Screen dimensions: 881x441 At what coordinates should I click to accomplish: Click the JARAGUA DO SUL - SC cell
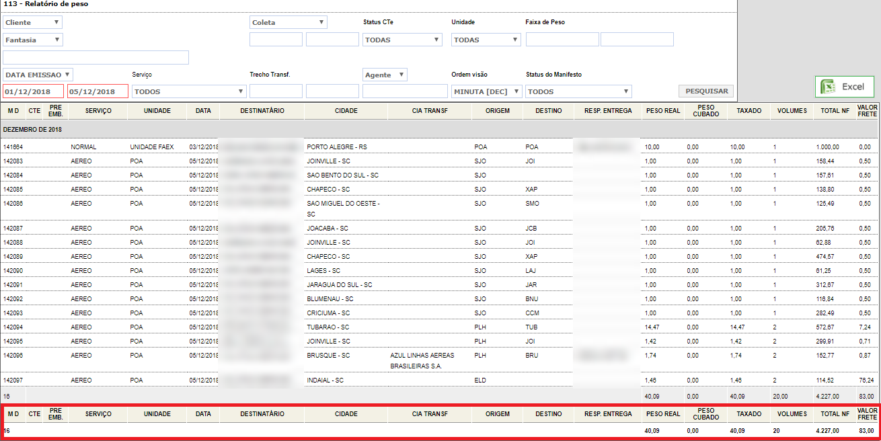339,285
